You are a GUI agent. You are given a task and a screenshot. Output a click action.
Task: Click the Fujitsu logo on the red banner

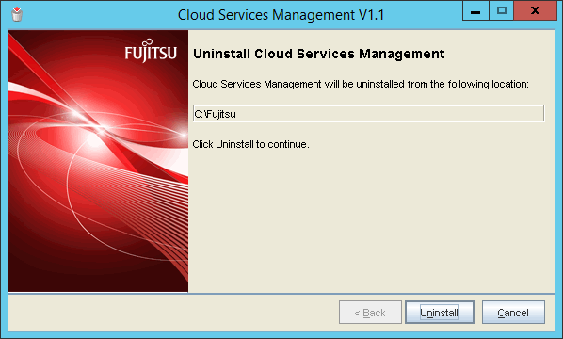[151, 51]
